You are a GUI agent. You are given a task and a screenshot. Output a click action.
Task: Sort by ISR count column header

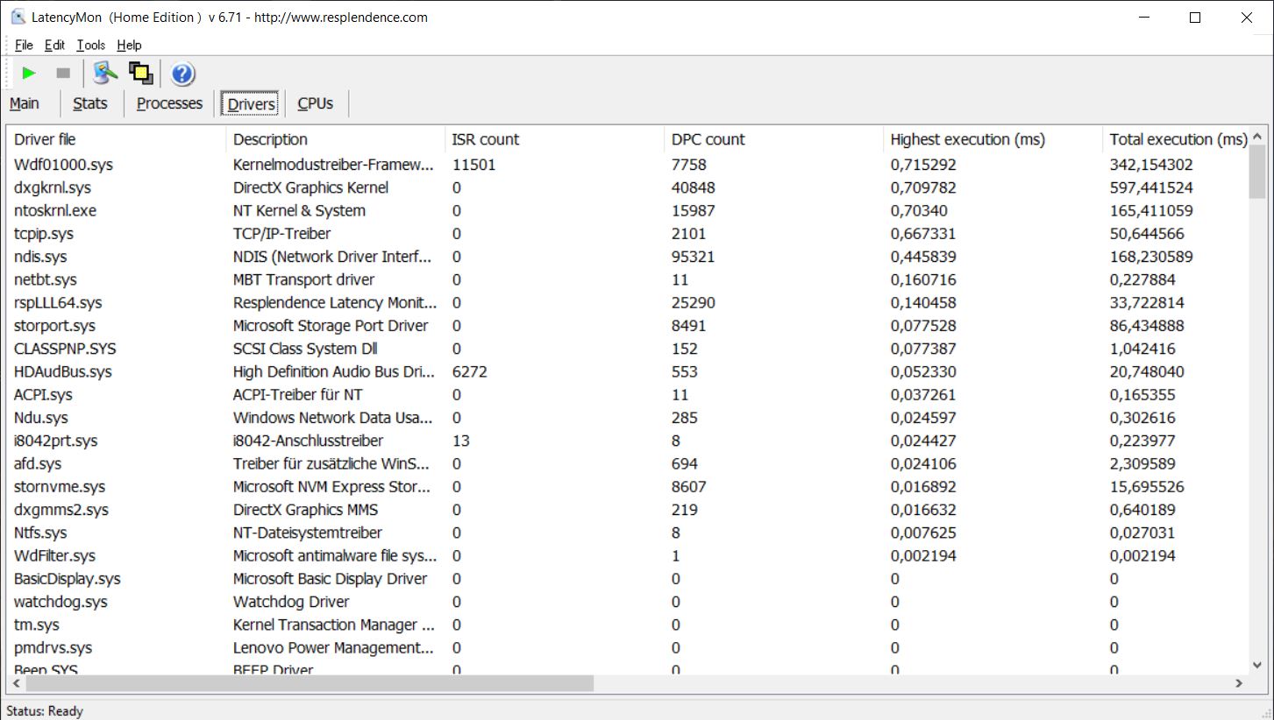pos(485,139)
